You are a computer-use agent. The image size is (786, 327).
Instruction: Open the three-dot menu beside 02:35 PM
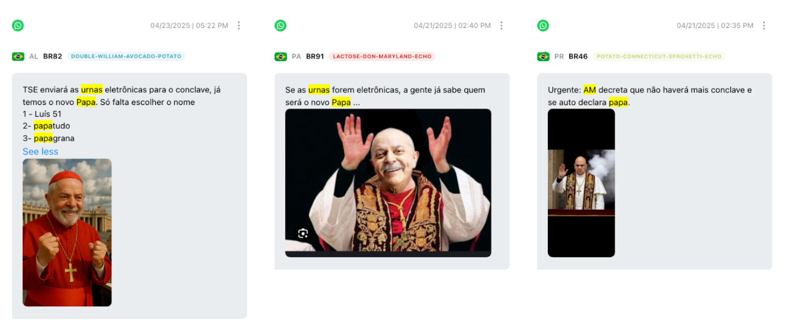click(x=764, y=25)
